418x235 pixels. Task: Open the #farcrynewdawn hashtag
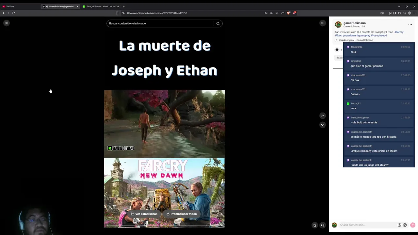coord(345,35)
